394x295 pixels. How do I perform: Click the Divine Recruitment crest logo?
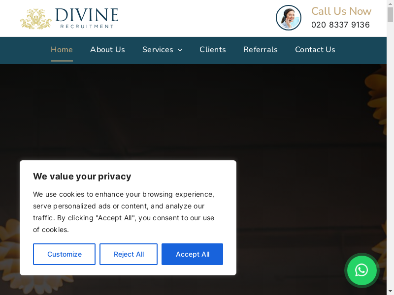[x=35, y=19]
